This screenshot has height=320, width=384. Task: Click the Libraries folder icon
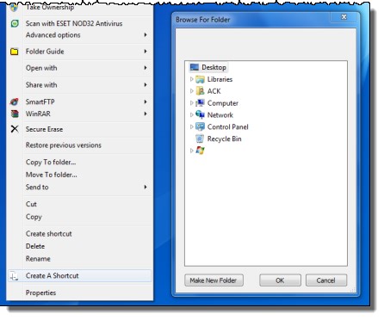point(200,79)
